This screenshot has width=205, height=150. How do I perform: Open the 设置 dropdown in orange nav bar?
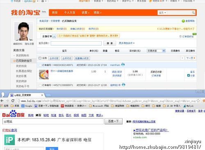coord(85,13)
